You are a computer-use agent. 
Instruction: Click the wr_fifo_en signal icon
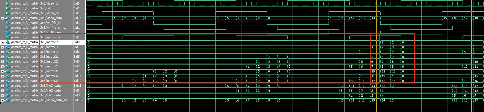pos(8,23)
